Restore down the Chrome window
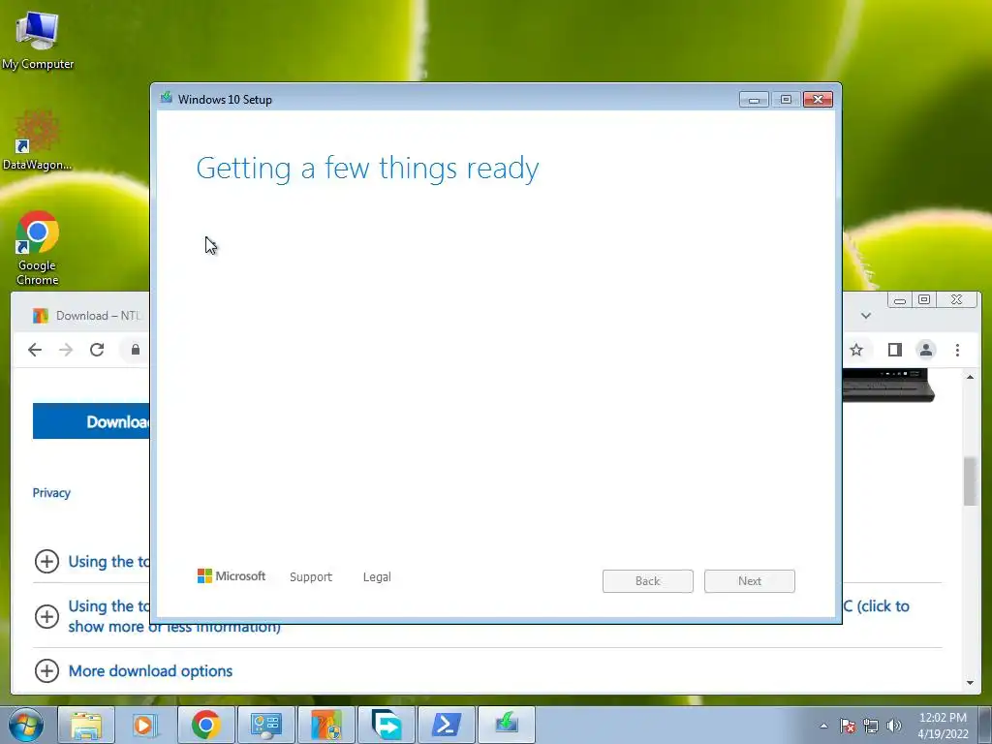The width and height of the screenshot is (992, 744). point(924,300)
